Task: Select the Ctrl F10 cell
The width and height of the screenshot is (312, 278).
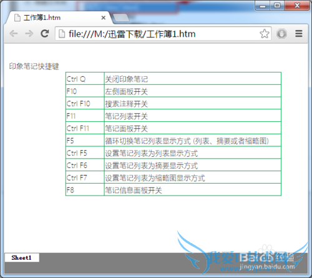Action: [x=85, y=103]
